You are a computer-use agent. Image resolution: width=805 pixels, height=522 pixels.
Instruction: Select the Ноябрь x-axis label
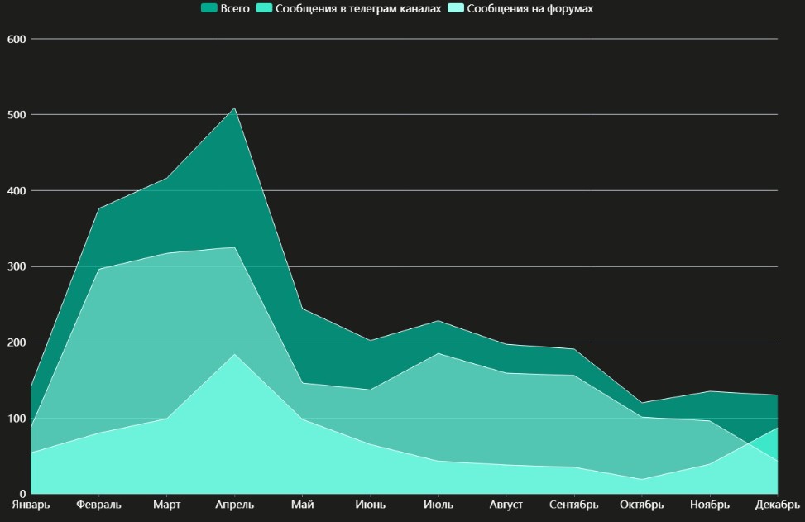pyautogui.click(x=710, y=505)
